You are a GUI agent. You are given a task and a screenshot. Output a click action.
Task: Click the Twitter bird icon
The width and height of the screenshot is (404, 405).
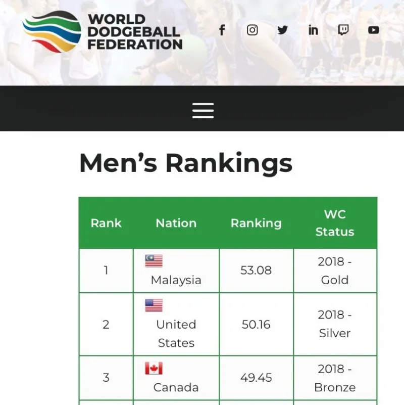click(283, 30)
